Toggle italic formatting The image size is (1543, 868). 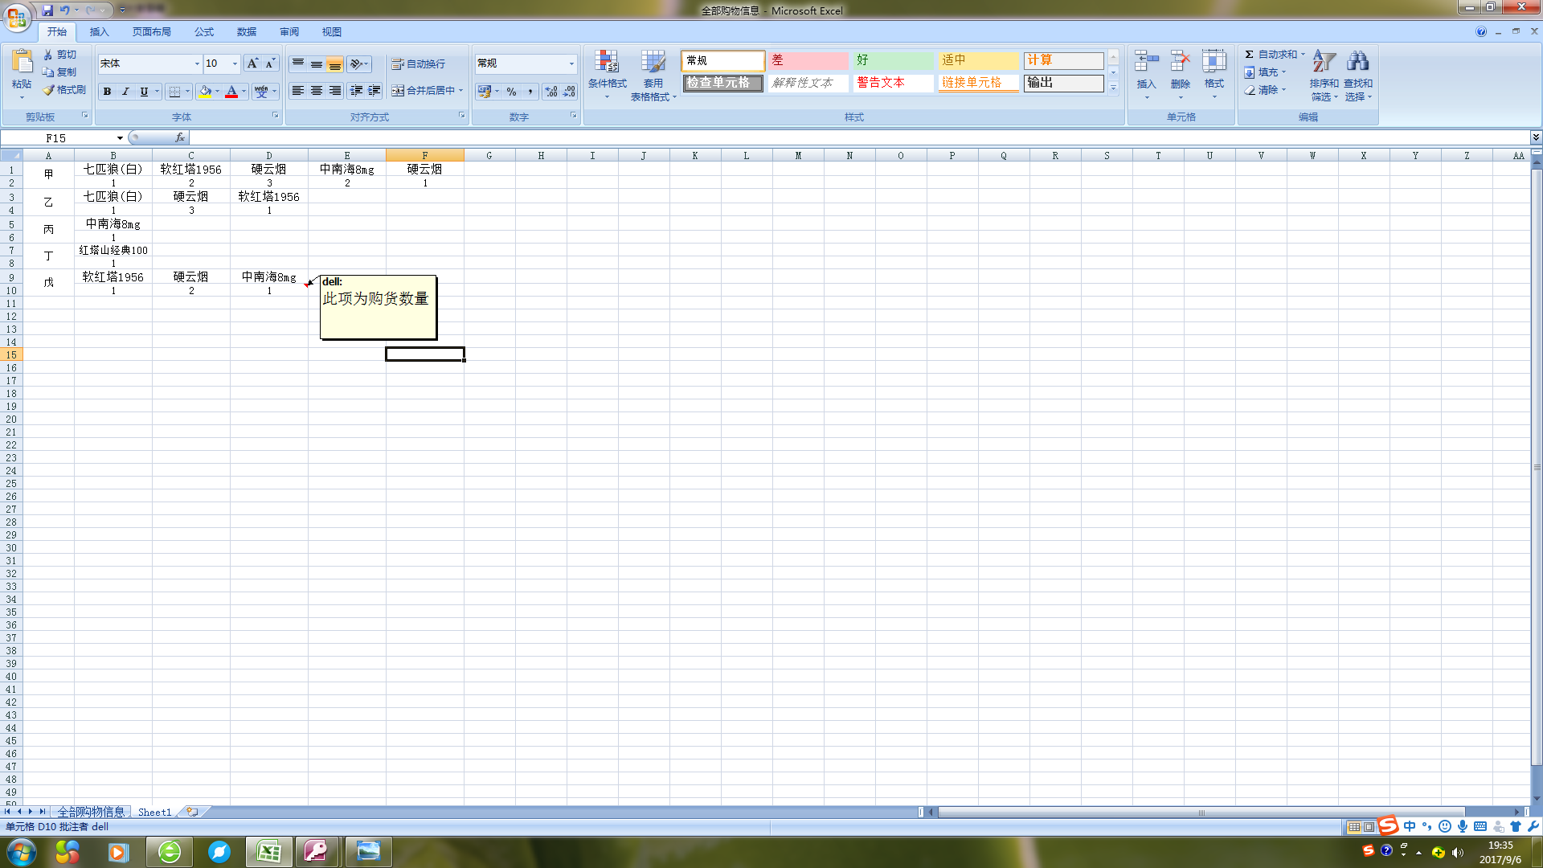[125, 92]
